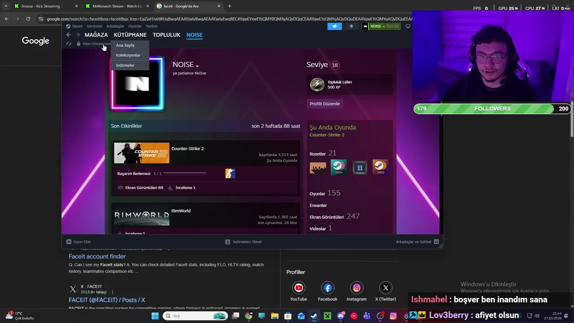Open Oyunlar 155 link
Viewport: 574px width, 323px height.
[x=325, y=193]
